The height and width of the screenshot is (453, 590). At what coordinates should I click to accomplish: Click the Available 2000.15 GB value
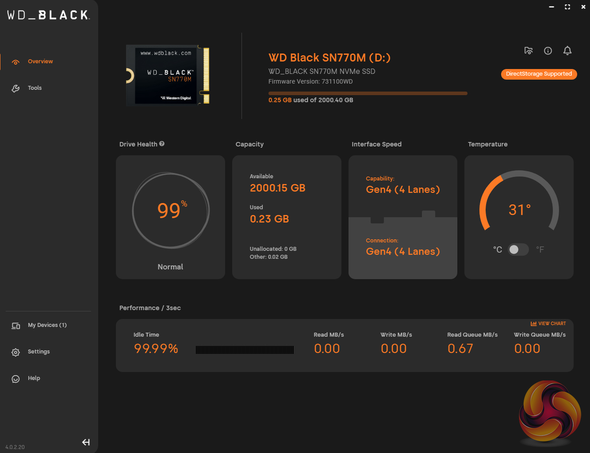tap(278, 188)
